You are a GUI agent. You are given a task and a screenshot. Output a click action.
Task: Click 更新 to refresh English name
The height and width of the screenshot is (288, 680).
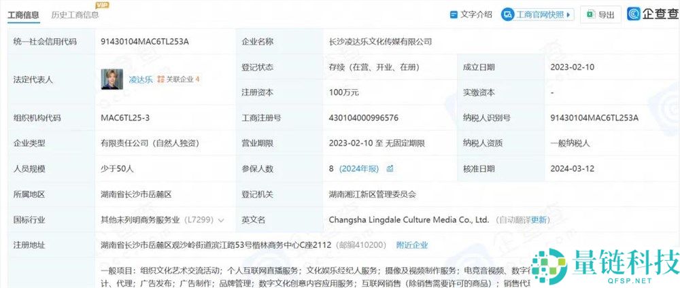539,220
